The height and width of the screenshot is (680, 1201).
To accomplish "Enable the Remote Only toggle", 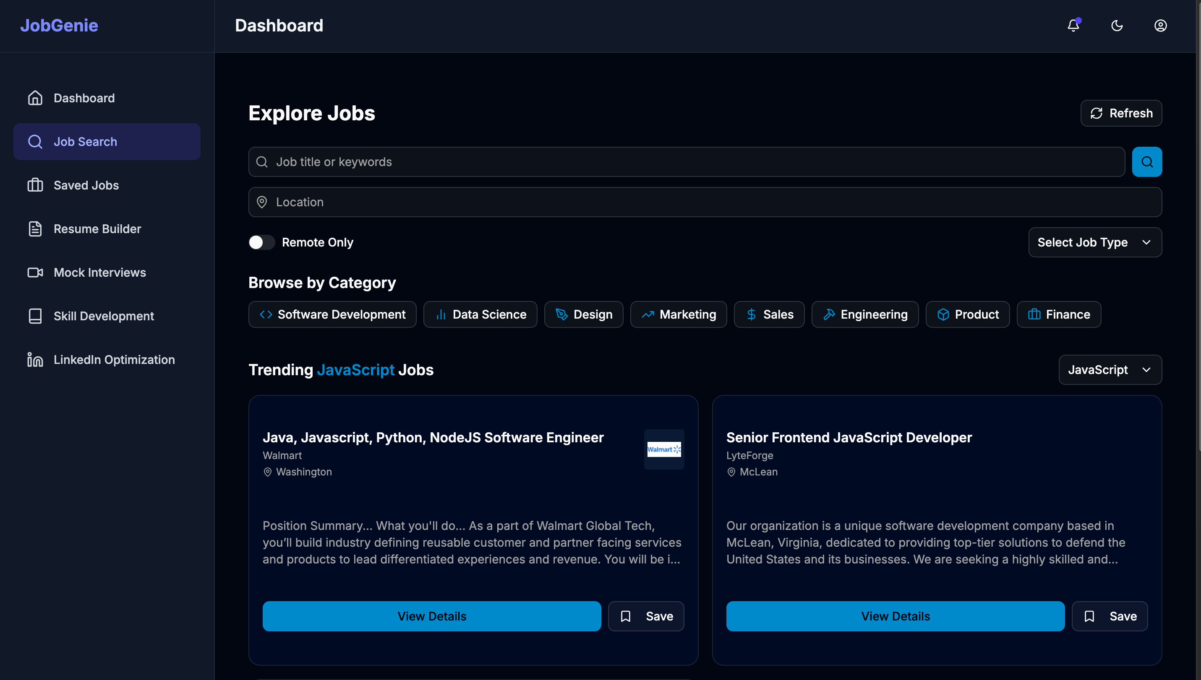I will [261, 242].
